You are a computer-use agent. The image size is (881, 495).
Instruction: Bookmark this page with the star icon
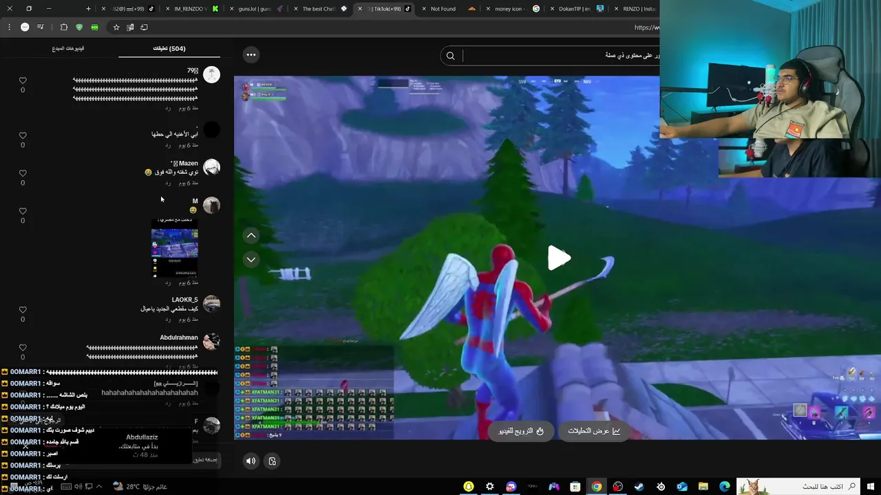116,27
